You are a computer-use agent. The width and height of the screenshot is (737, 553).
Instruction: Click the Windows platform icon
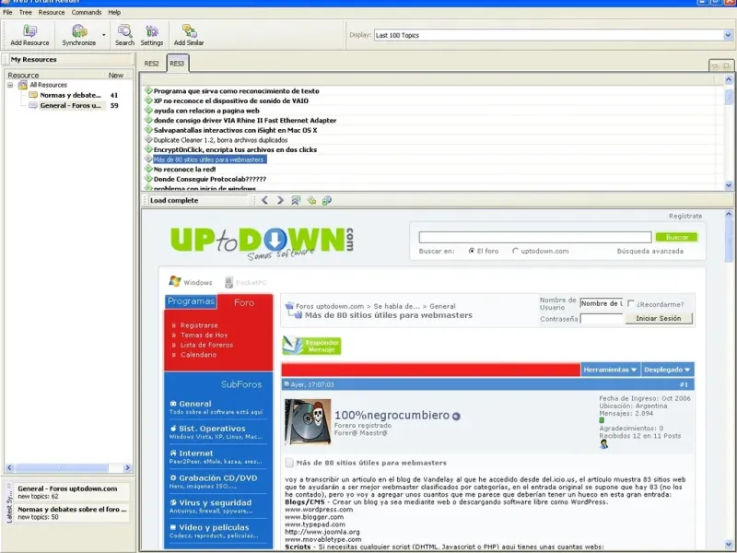point(175,282)
